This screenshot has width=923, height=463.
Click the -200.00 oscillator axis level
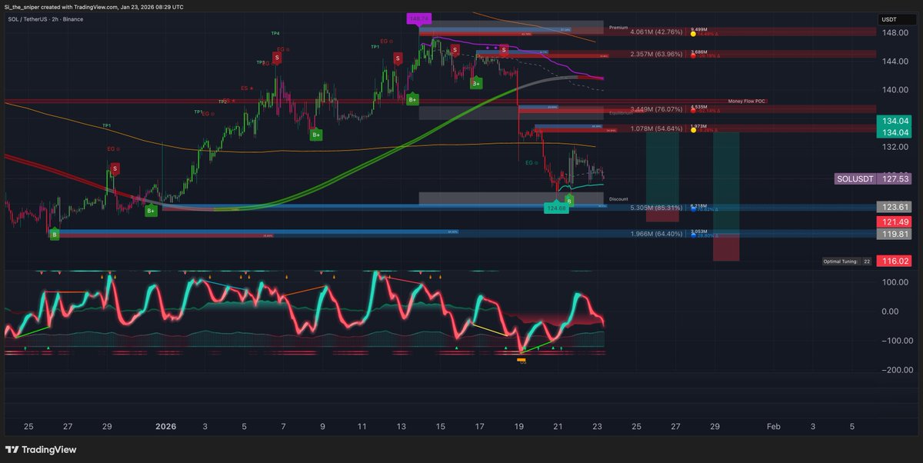coord(895,369)
